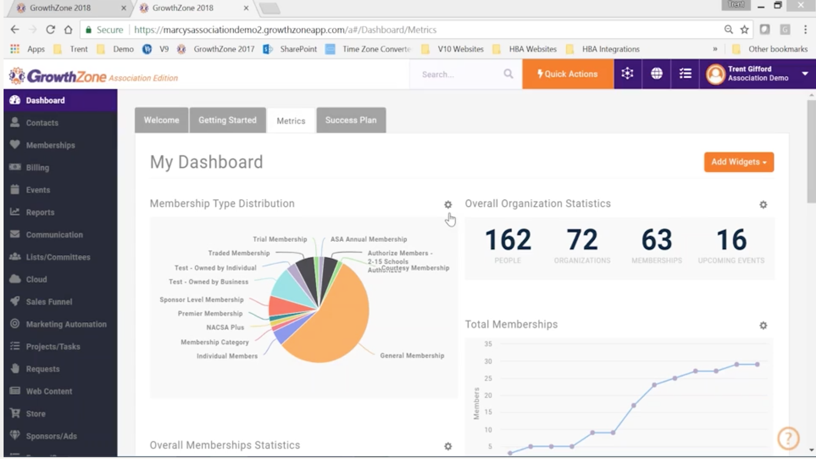
Task: Click the globe icon in header
Action: (656, 74)
